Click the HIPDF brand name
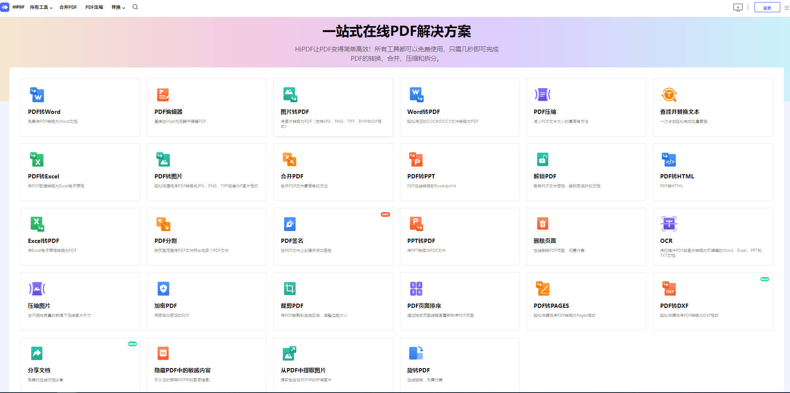This screenshot has height=393, width=790. click(x=19, y=7)
